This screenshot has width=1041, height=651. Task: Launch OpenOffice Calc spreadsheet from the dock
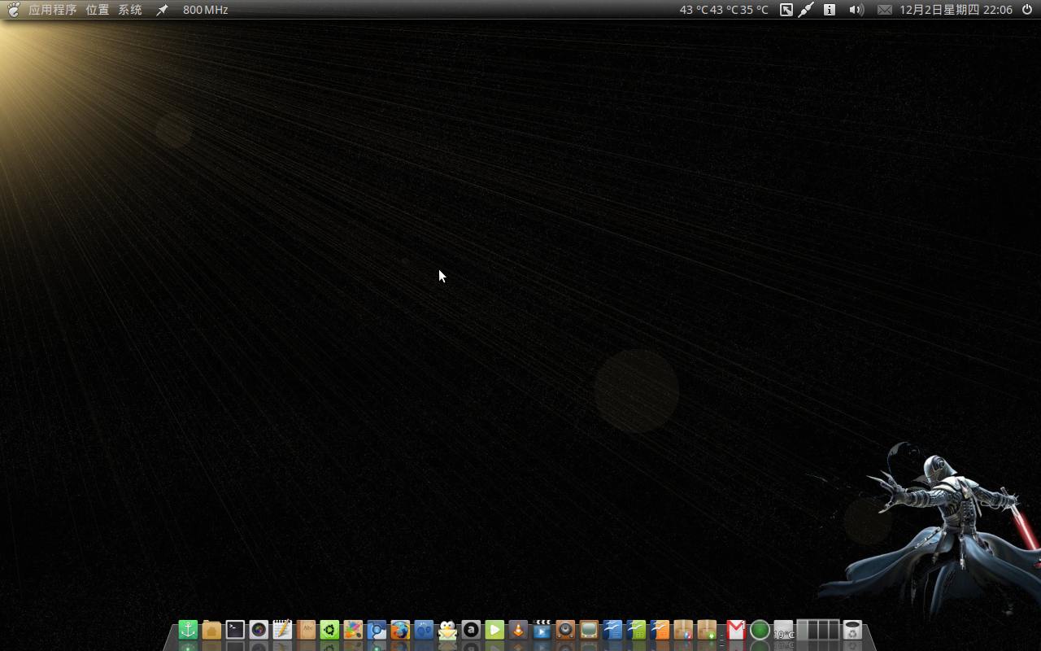[x=636, y=630]
